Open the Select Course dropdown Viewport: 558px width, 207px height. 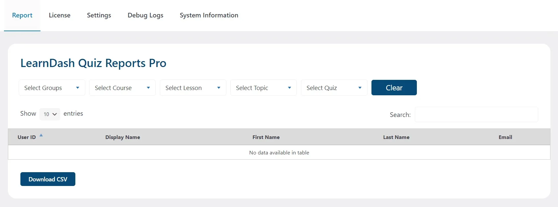(122, 88)
